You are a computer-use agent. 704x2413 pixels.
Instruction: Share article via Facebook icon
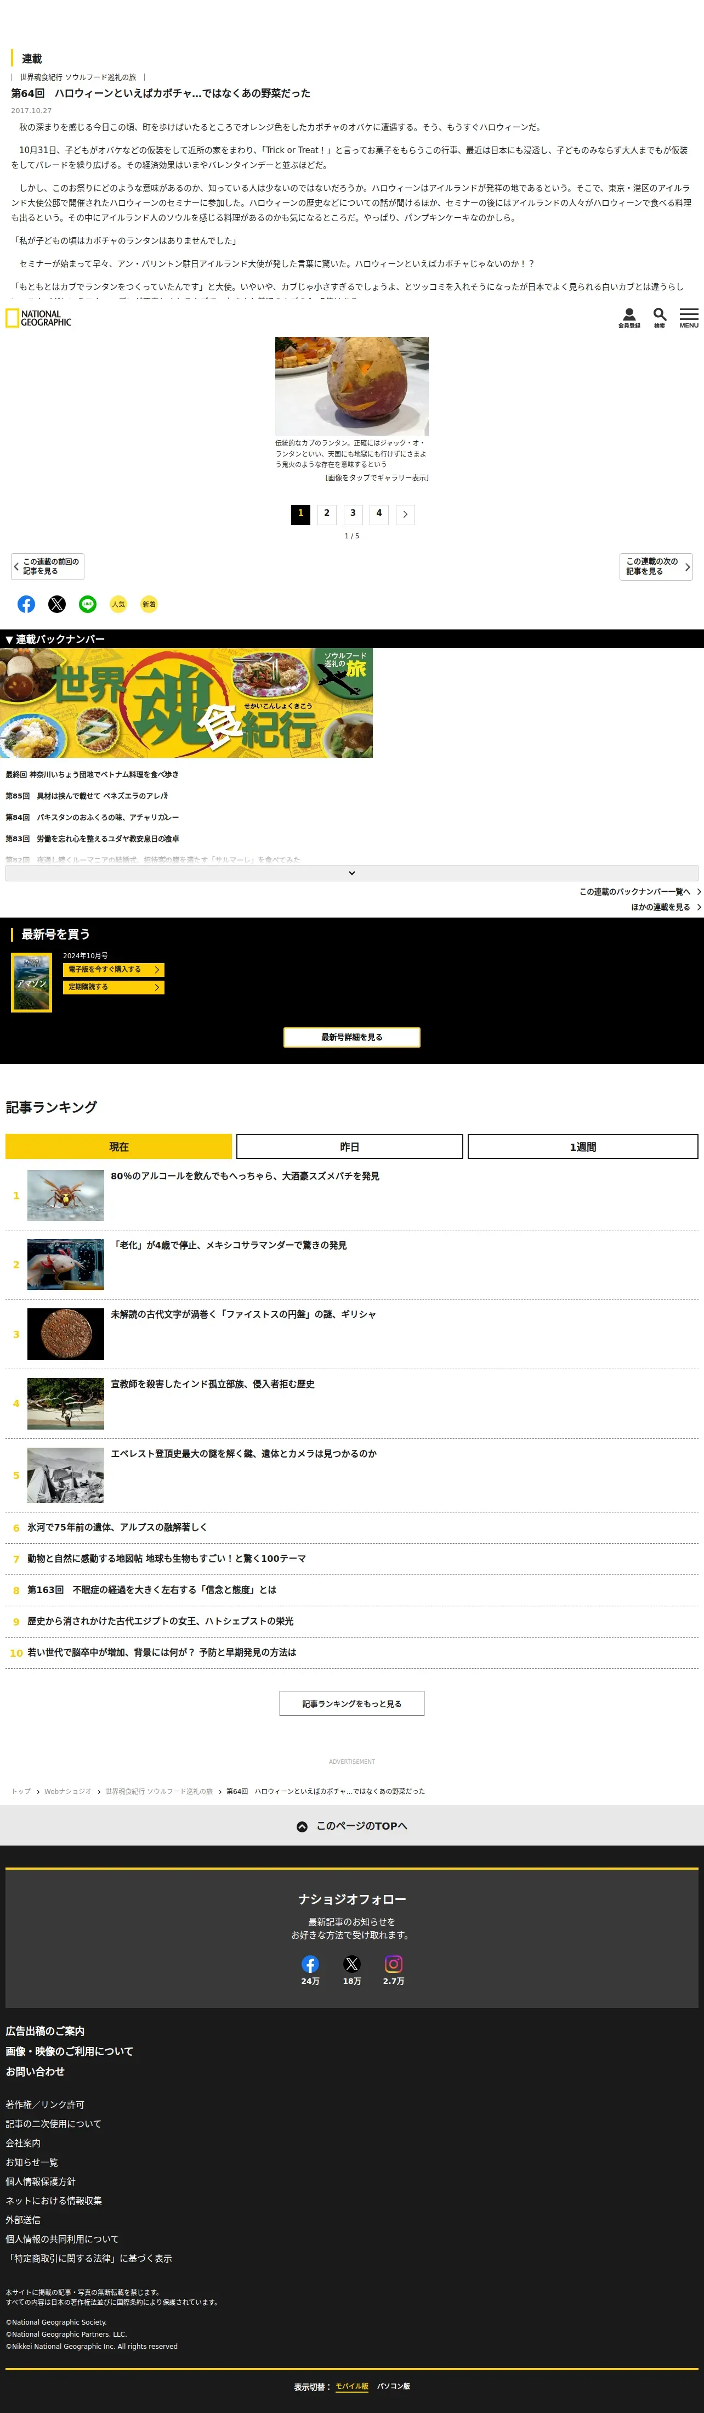click(26, 604)
